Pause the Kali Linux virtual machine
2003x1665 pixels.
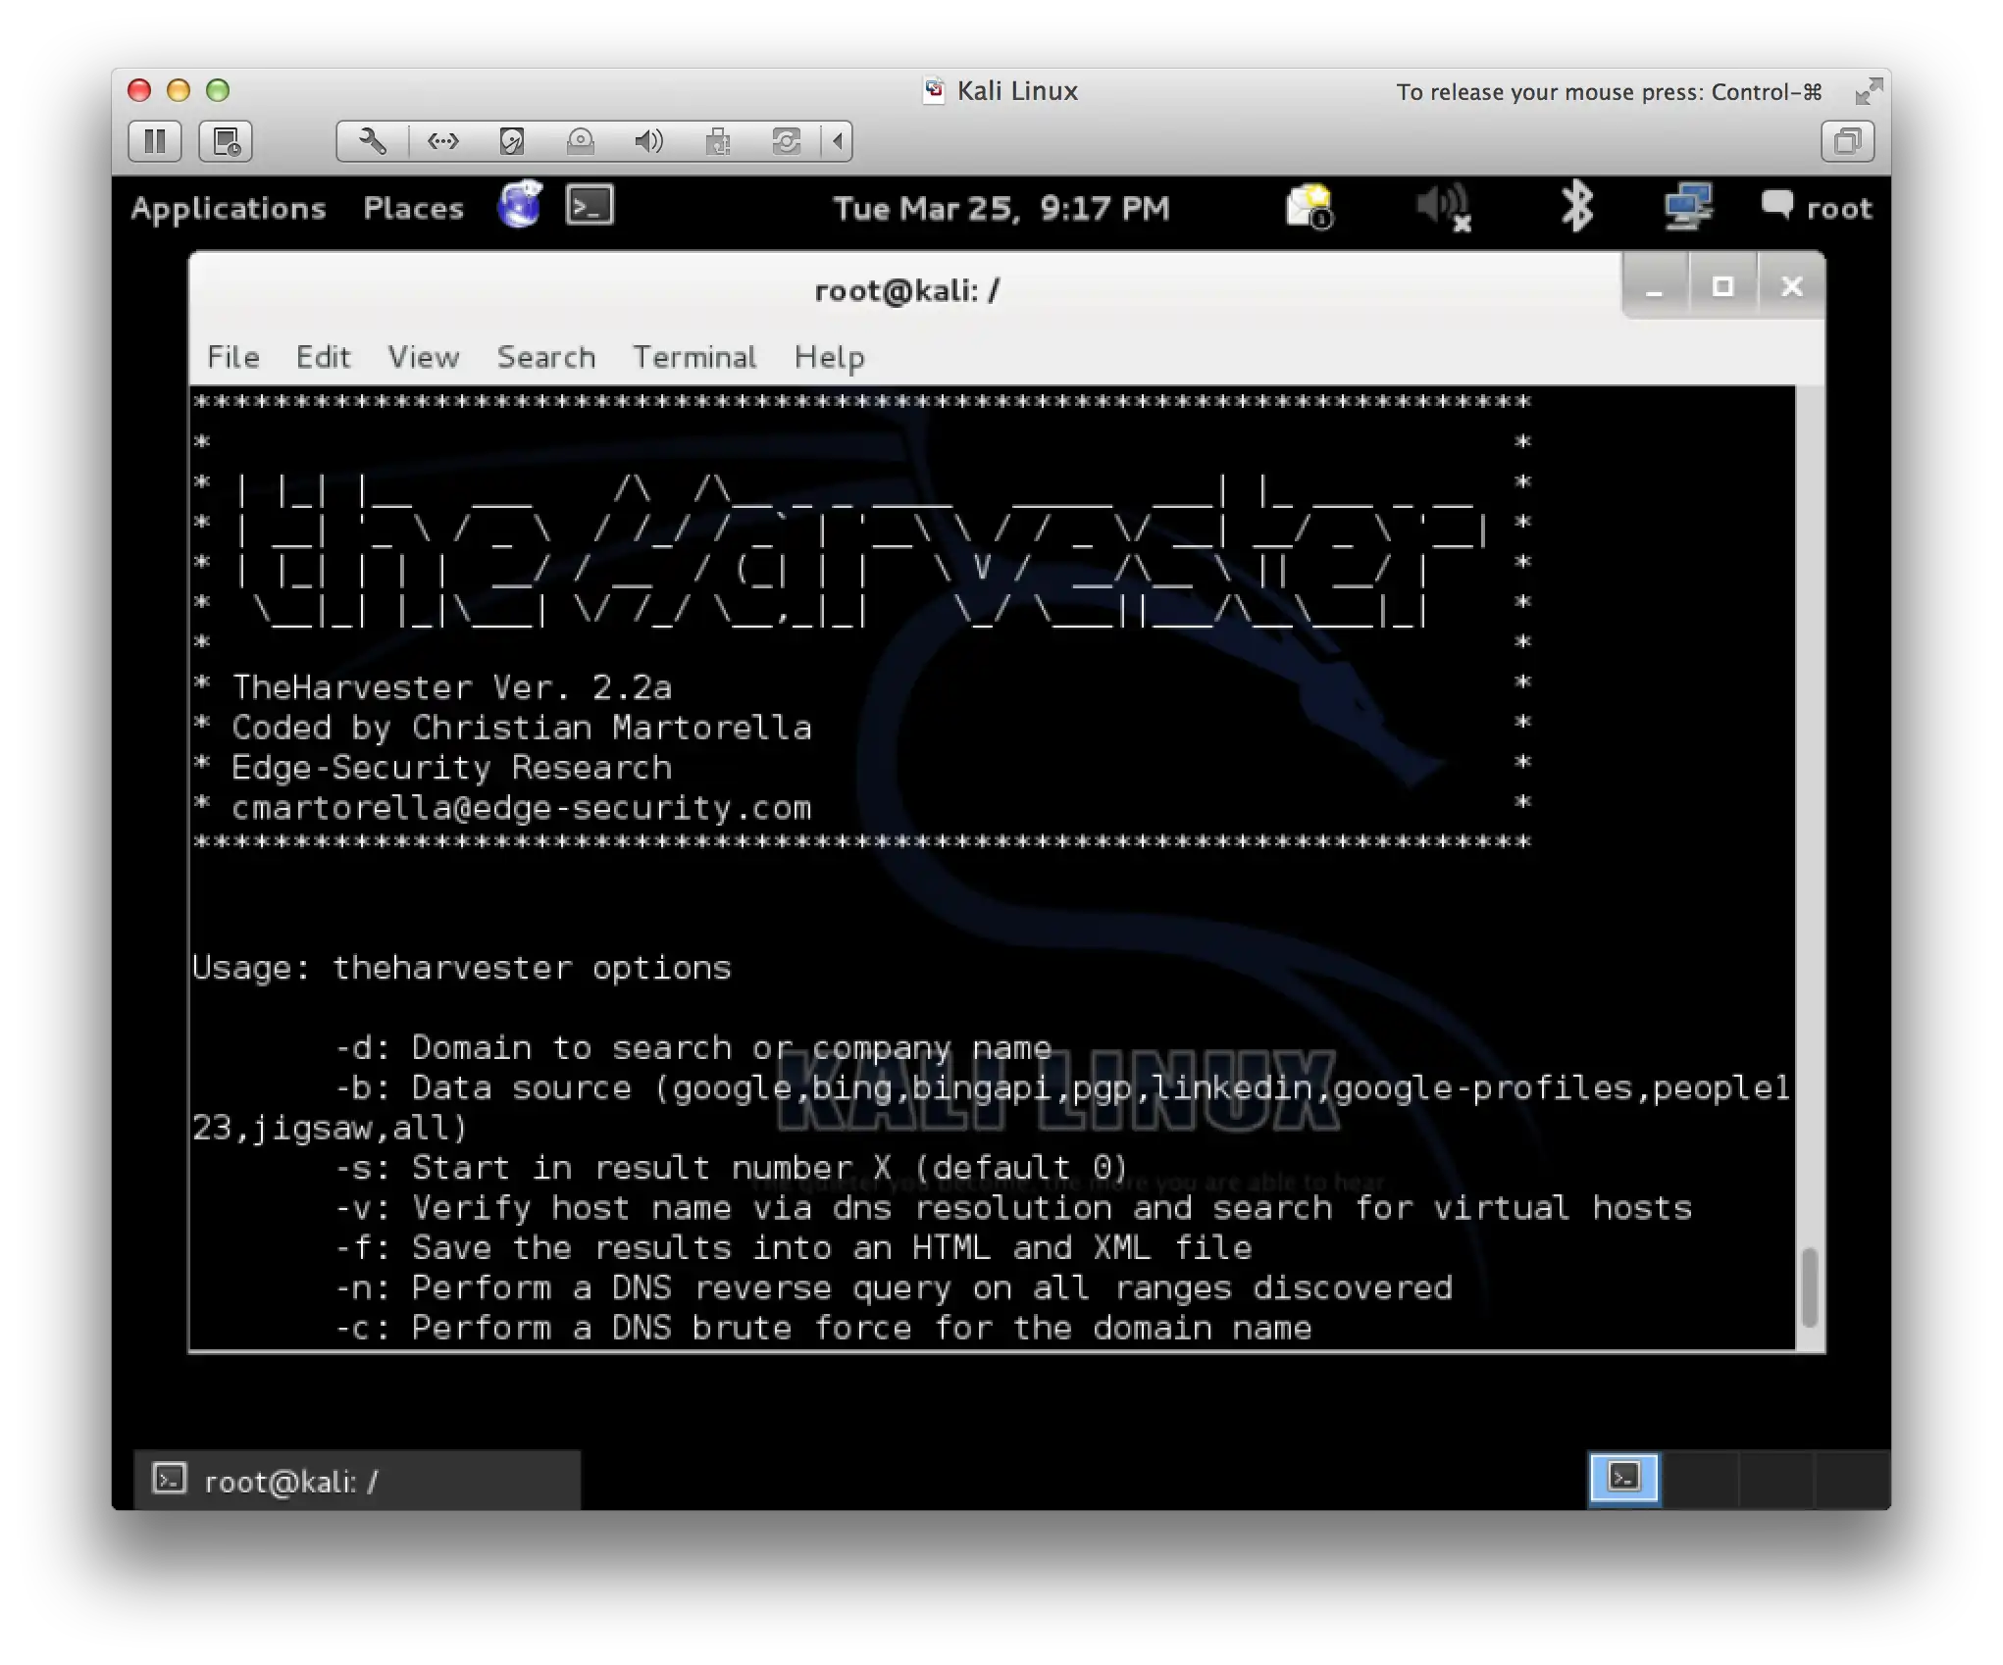pos(154,141)
